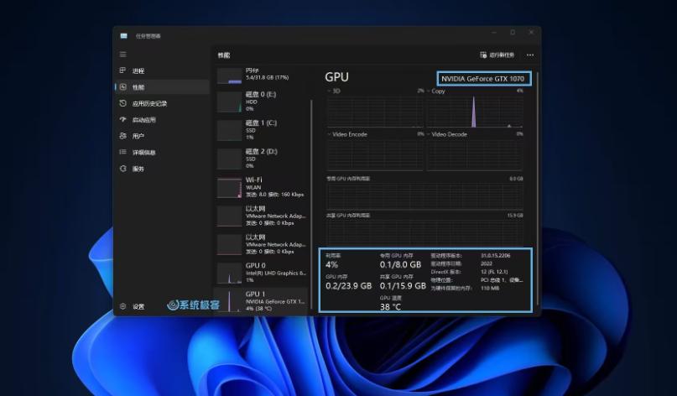This screenshot has width=677, height=396.
Task: Select 磁盘 2 (D:) SSD resource
Action: pos(262,159)
